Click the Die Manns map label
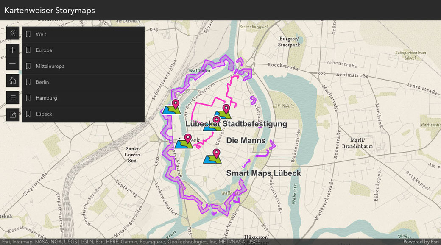The height and width of the screenshot is (245, 441). [246, 141]
